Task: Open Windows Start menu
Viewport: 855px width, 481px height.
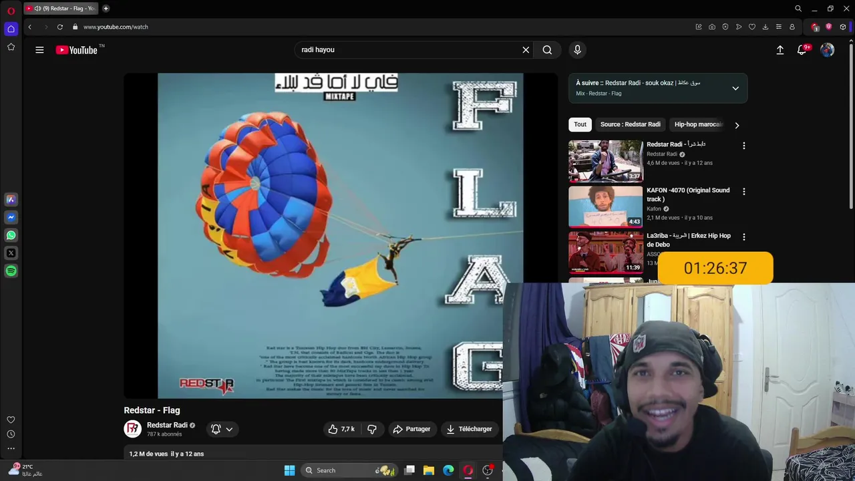Action: (289, 470)
